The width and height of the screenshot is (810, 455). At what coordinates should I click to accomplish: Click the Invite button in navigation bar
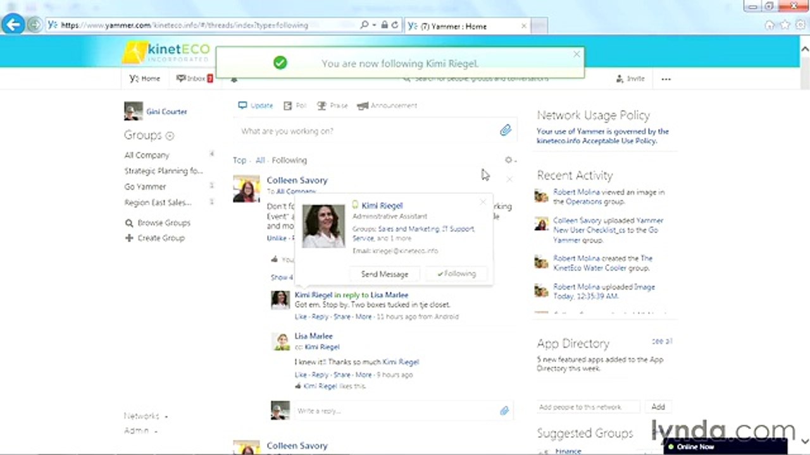(x=630, y=79)
